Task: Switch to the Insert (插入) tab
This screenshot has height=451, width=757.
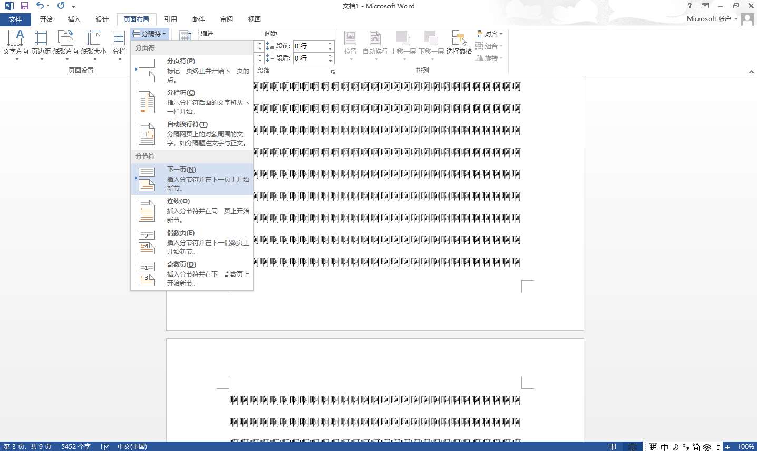Action: 74,19
